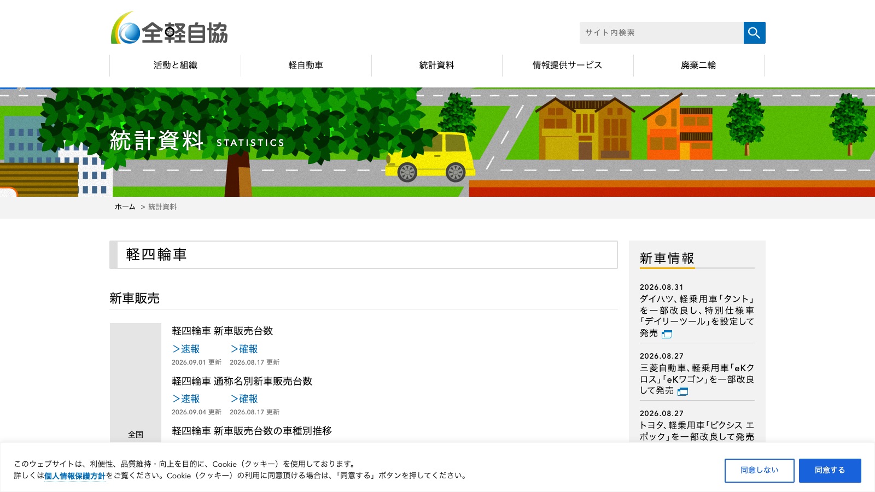Open the 軽自動車 menu

(306, 65)
